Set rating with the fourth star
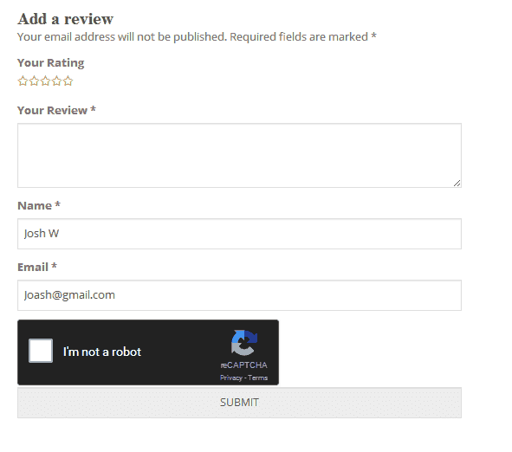This screenshot has height=452, width=512. 56,81
